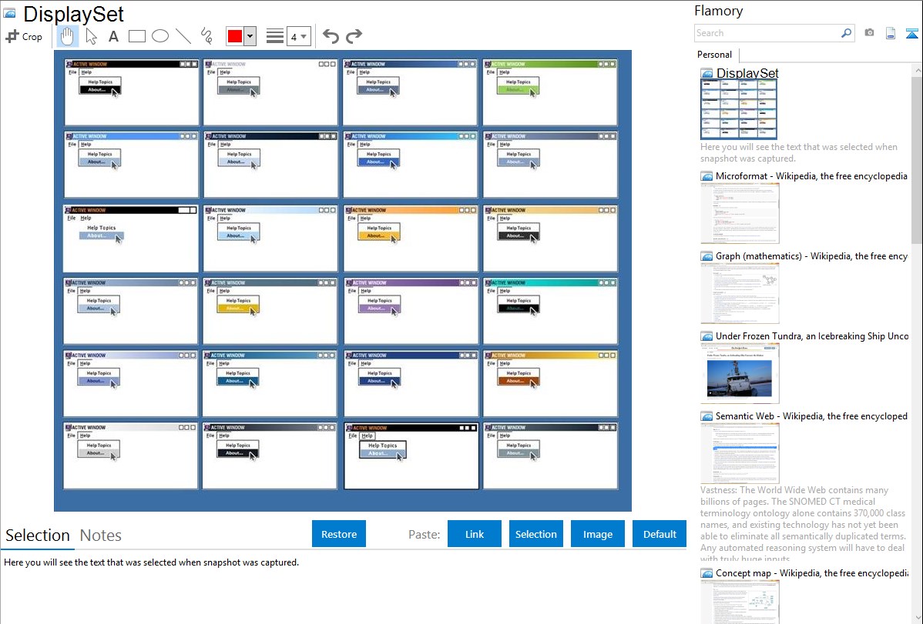Pick the rectangle shape tool
The image size is (923, 624).
click(x=137, y=36)
